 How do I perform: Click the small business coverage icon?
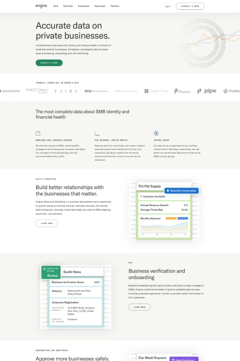[38, 133]
